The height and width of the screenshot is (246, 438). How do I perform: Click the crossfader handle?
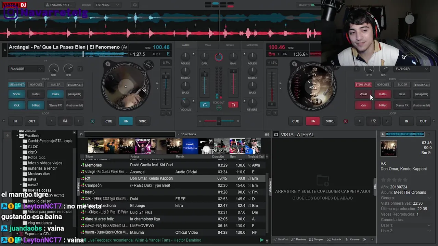[x=219, y=121]
